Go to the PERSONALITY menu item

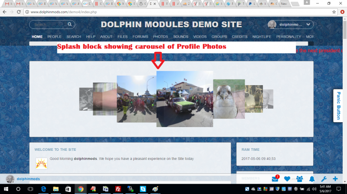tap(288, 37)
